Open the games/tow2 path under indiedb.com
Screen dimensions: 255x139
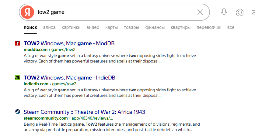coord(64,84)
